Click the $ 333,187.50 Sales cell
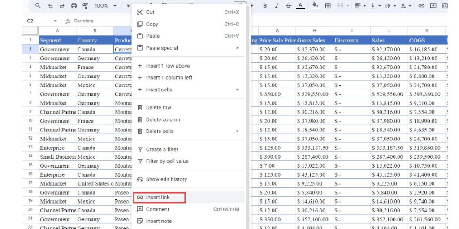The width and height of the screenshot is (459, 229). tap(390, 148)
